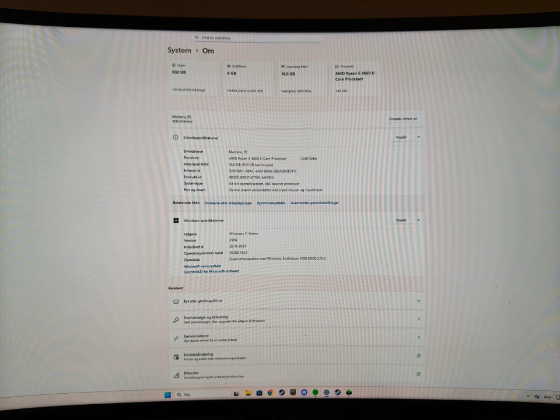Open 'Produktnøgle og aktivering' chevron
Viewport: 560px width, 420px height.
click(419, 319)
